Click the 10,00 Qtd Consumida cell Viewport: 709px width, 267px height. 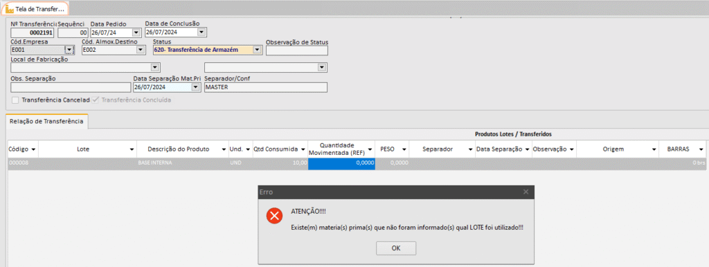point(280,164)
